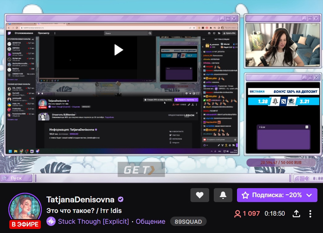Select the frametamer666 recommended channel
The width and height of the screenshot is (323, 233).
coord(21,114)
